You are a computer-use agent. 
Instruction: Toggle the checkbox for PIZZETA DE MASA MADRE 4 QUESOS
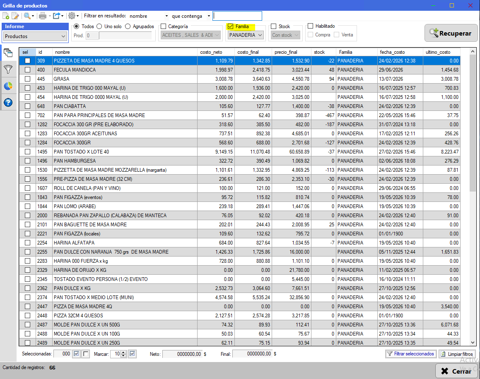pos(28,60)
